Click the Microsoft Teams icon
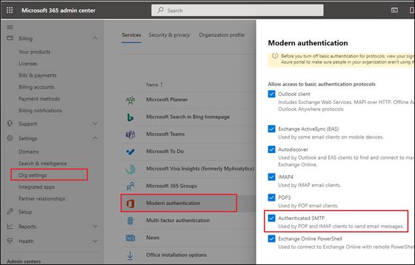415x265 pixels. tap(130, 134)
